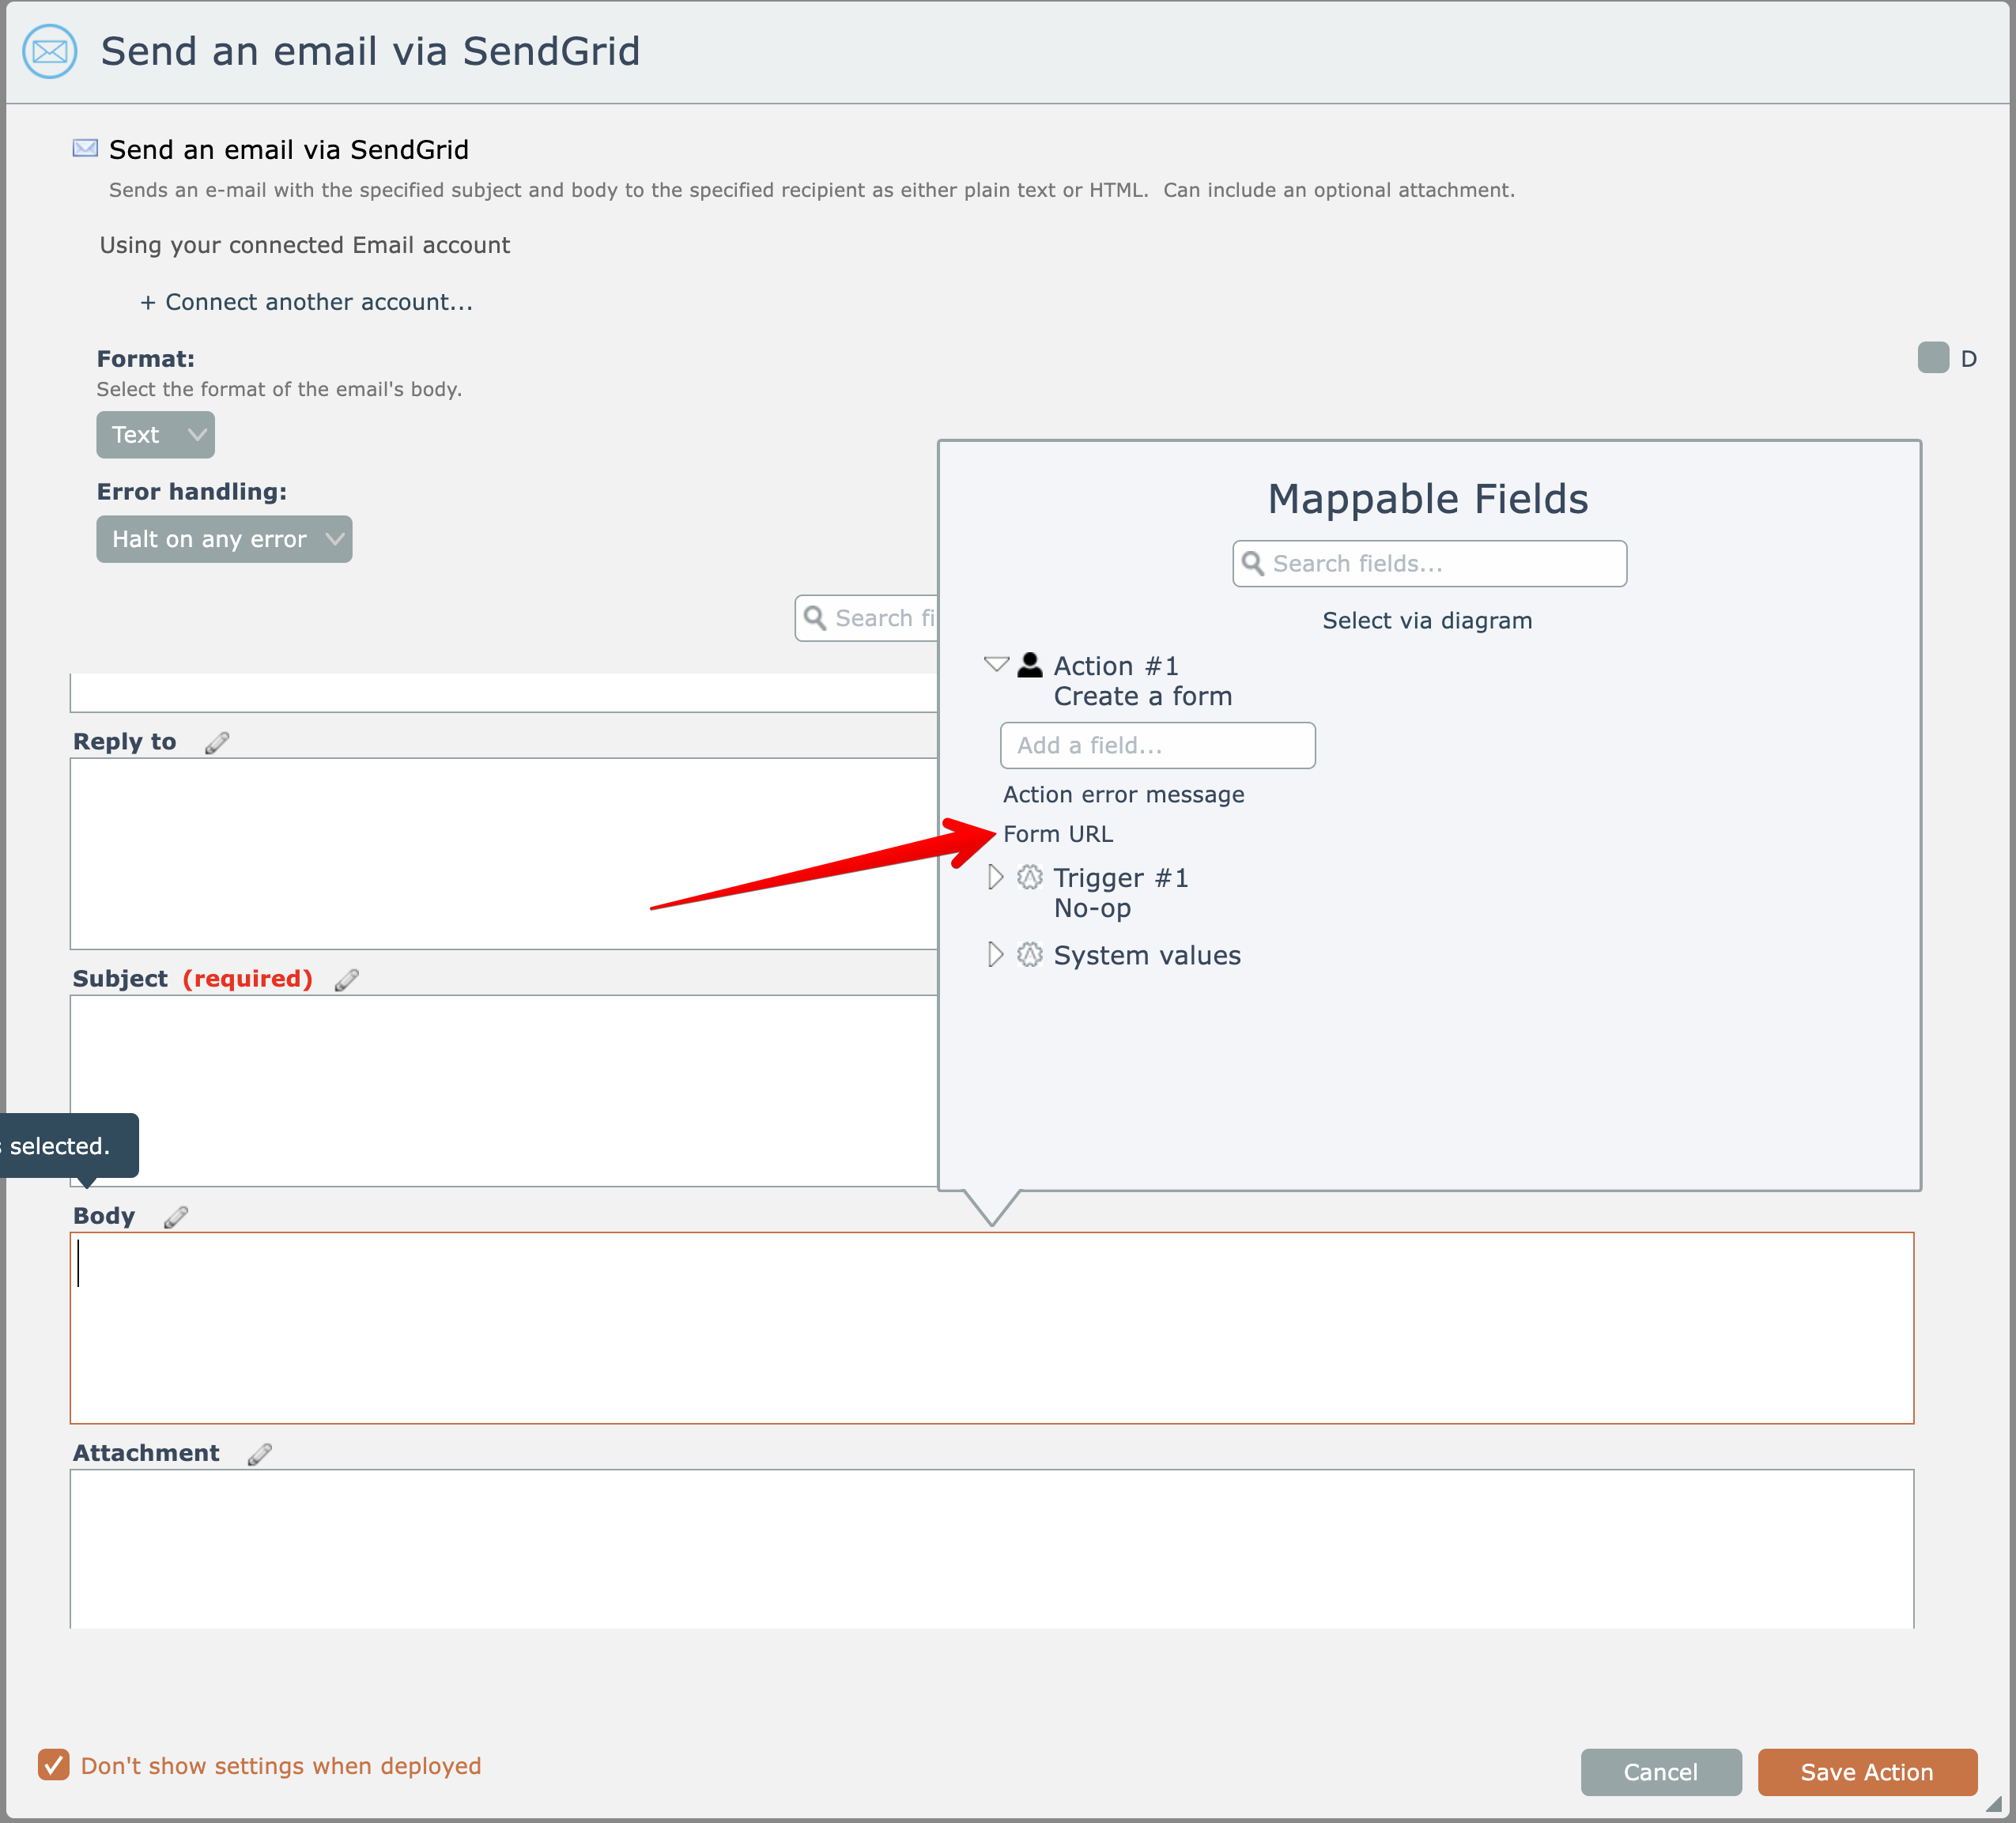Image resolution: width=2016 pixels, height=1823 pixels.
Task: Uncheck Don't show settings when deployed
Action: (54, 1765)
